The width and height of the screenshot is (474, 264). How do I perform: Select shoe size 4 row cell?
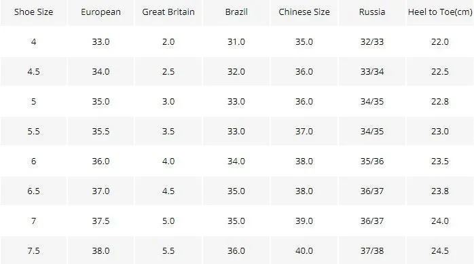point(33,41)
